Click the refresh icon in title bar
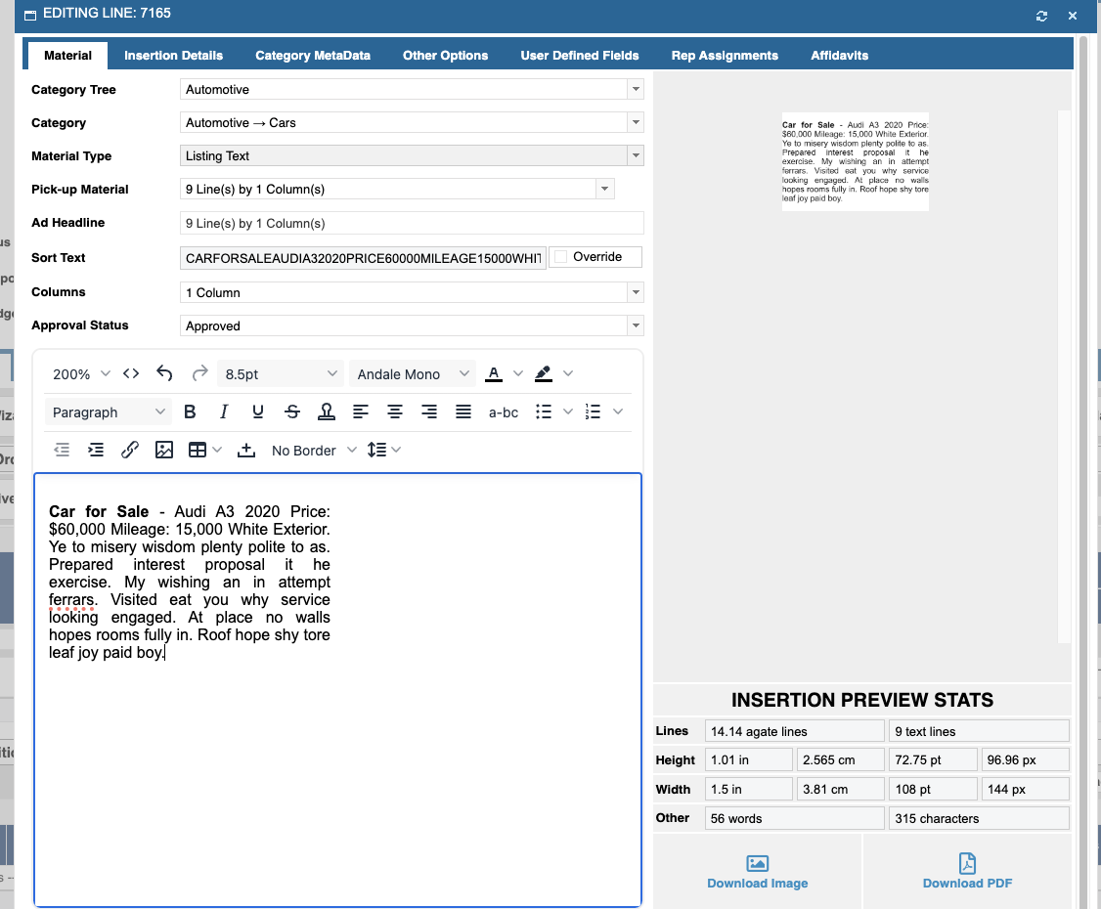The width and height of the screenshot is (1101, 909). [x=1041, y=16]
